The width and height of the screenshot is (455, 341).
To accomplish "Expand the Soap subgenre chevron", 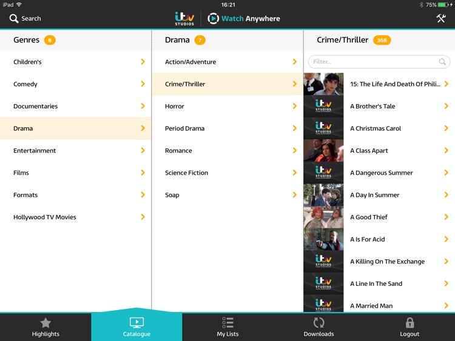I will coord(294,194).
